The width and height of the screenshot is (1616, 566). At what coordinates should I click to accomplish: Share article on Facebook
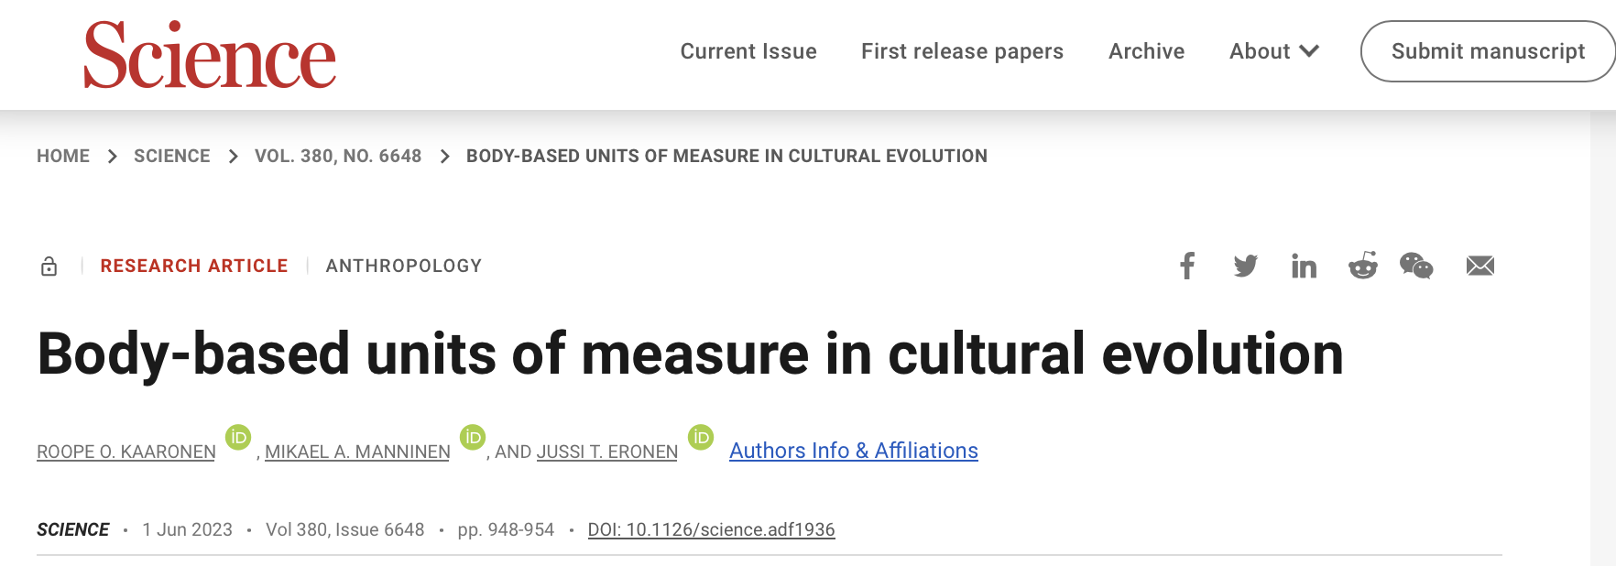pyautogui.click(x=1187, y=267)
